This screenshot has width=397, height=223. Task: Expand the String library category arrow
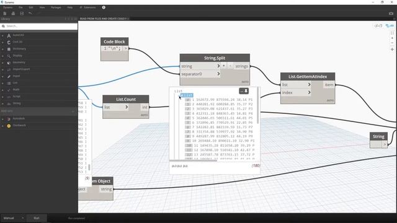[x=2, y=103]
